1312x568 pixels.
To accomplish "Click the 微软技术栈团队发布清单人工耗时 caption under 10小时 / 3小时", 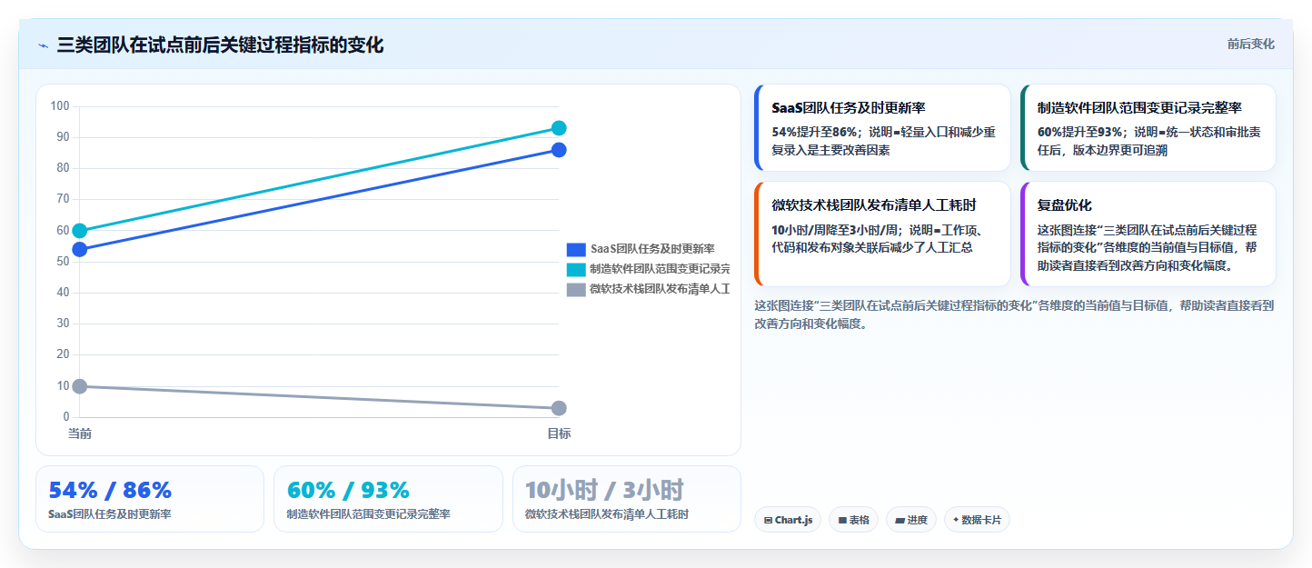I will (x=607, y=514).
